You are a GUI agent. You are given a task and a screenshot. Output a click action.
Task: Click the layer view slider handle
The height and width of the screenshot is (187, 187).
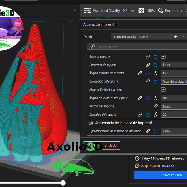pyautogui.click(x=63, y=183)
